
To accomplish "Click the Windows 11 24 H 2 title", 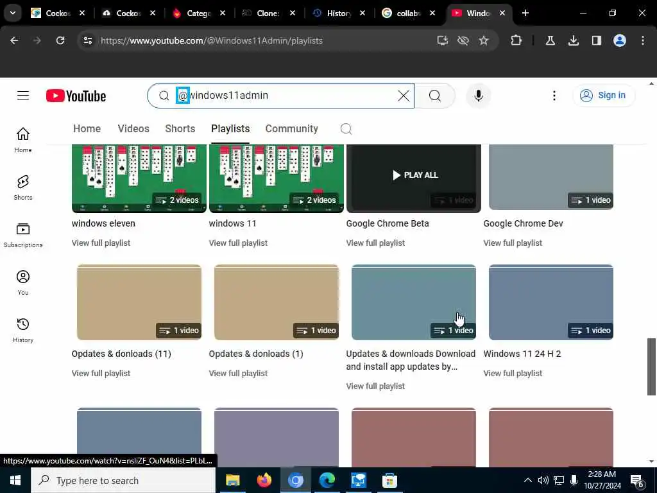I will (x=522, y=354).
